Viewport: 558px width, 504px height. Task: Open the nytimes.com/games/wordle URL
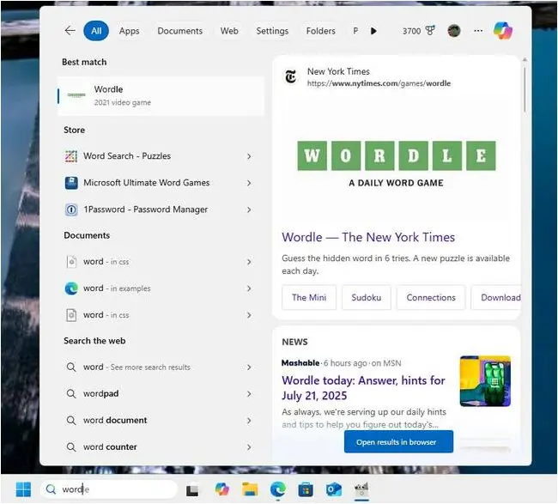click(379, 83)
